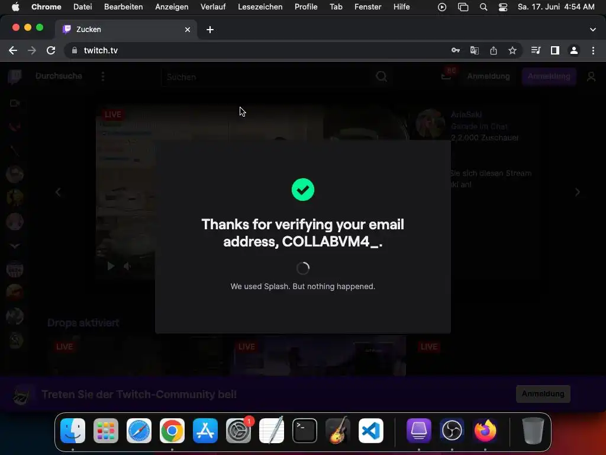Click the twitch.tv address bar
This screenshot has height=455, width=606.
pyautogui.click(x=255, y=50)
